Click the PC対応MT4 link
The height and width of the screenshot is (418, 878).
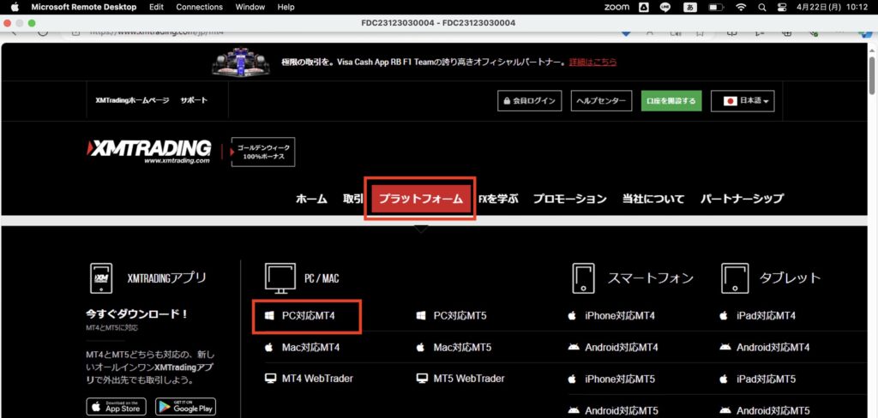tap(309, 316)
